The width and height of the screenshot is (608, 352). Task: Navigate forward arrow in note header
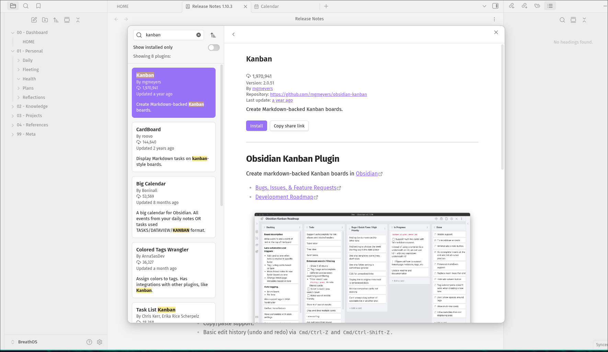tap(126, 19)
